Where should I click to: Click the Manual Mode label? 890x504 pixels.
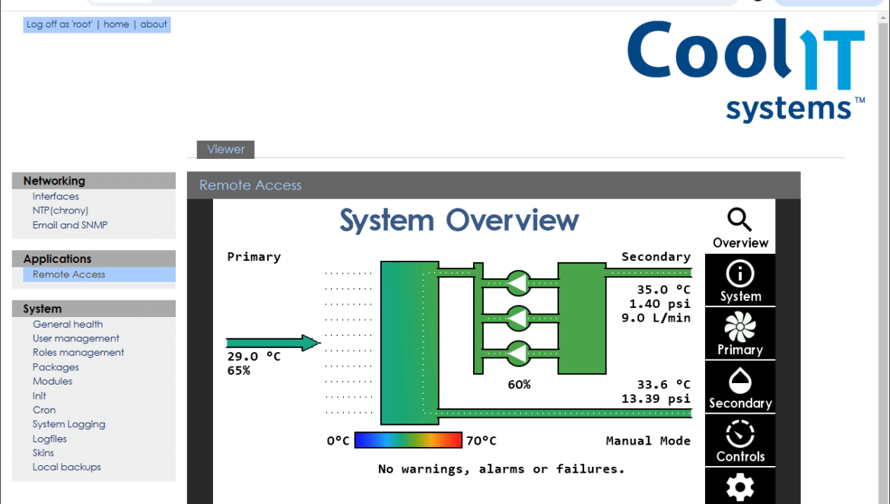click(648, 440)
